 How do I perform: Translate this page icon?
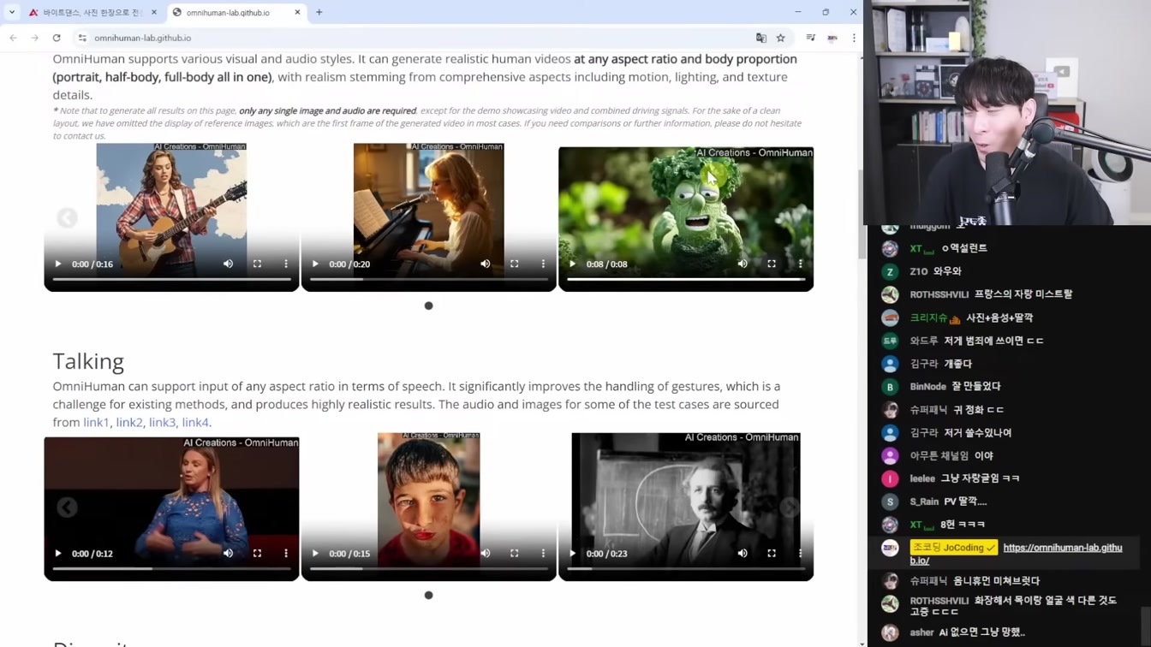[x=761, y=38]
